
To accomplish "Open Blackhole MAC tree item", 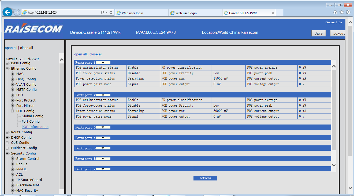I will coord(28,185).
